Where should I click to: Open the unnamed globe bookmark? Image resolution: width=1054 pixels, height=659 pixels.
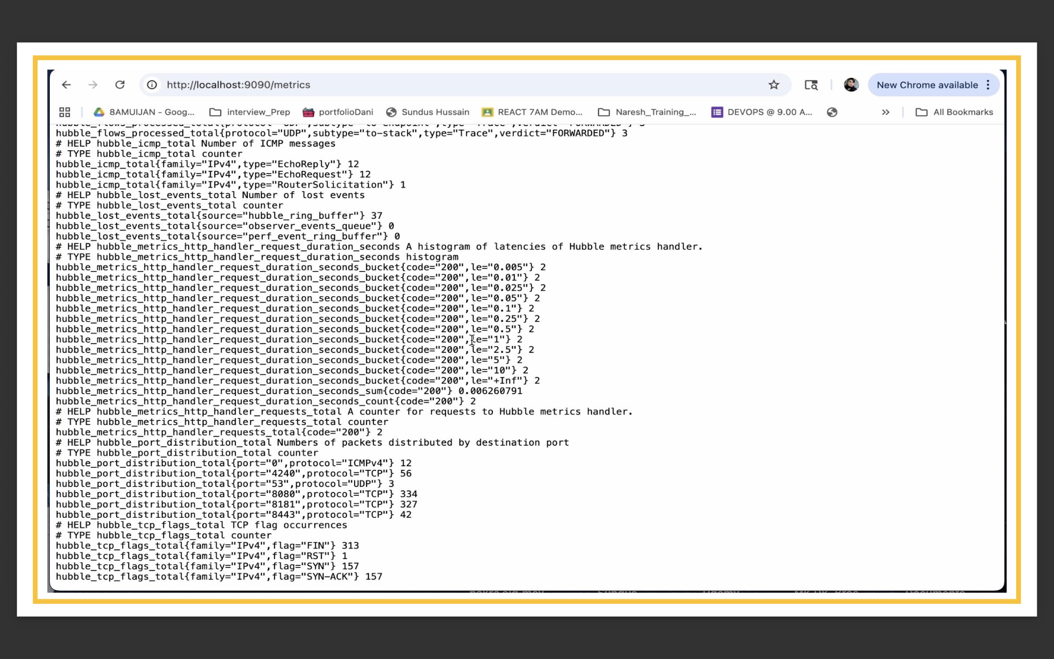point(832,112)
